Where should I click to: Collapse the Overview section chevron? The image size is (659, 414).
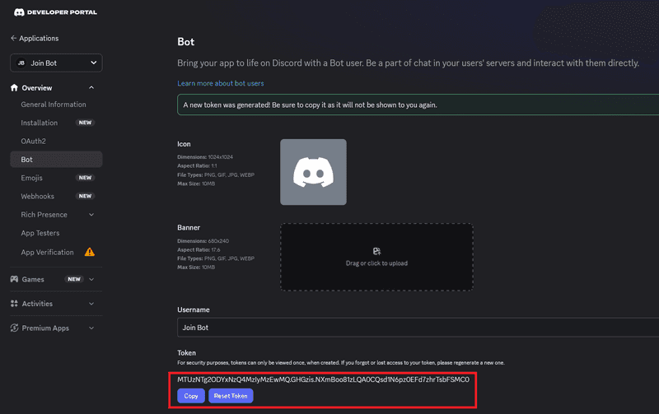coord(91,87)
